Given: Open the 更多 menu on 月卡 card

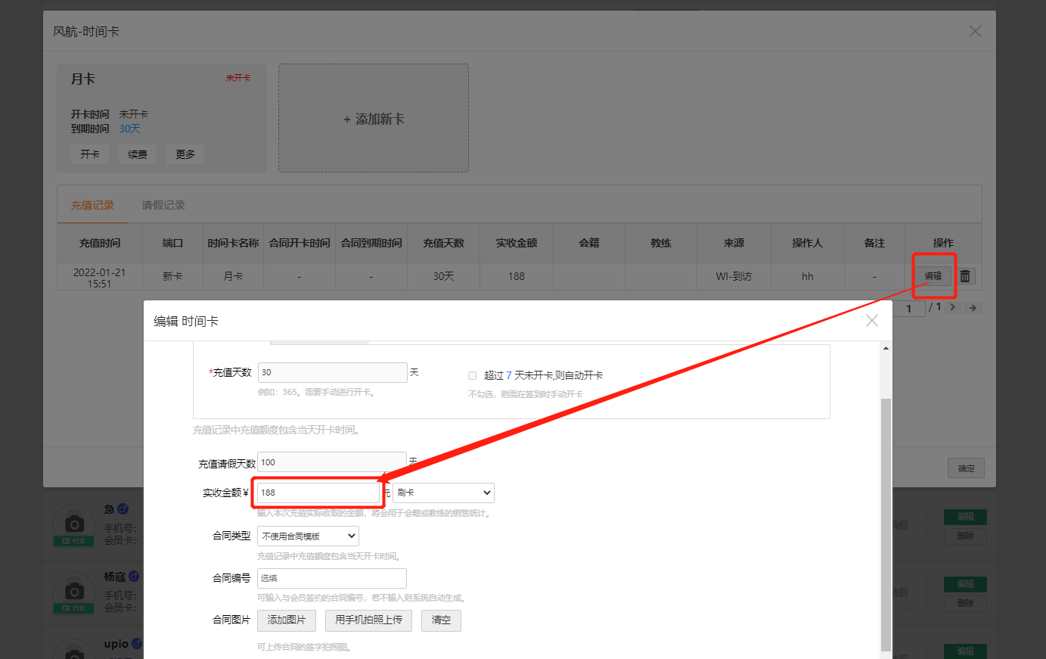Looking at the screenshot, I should click(185, 154).
